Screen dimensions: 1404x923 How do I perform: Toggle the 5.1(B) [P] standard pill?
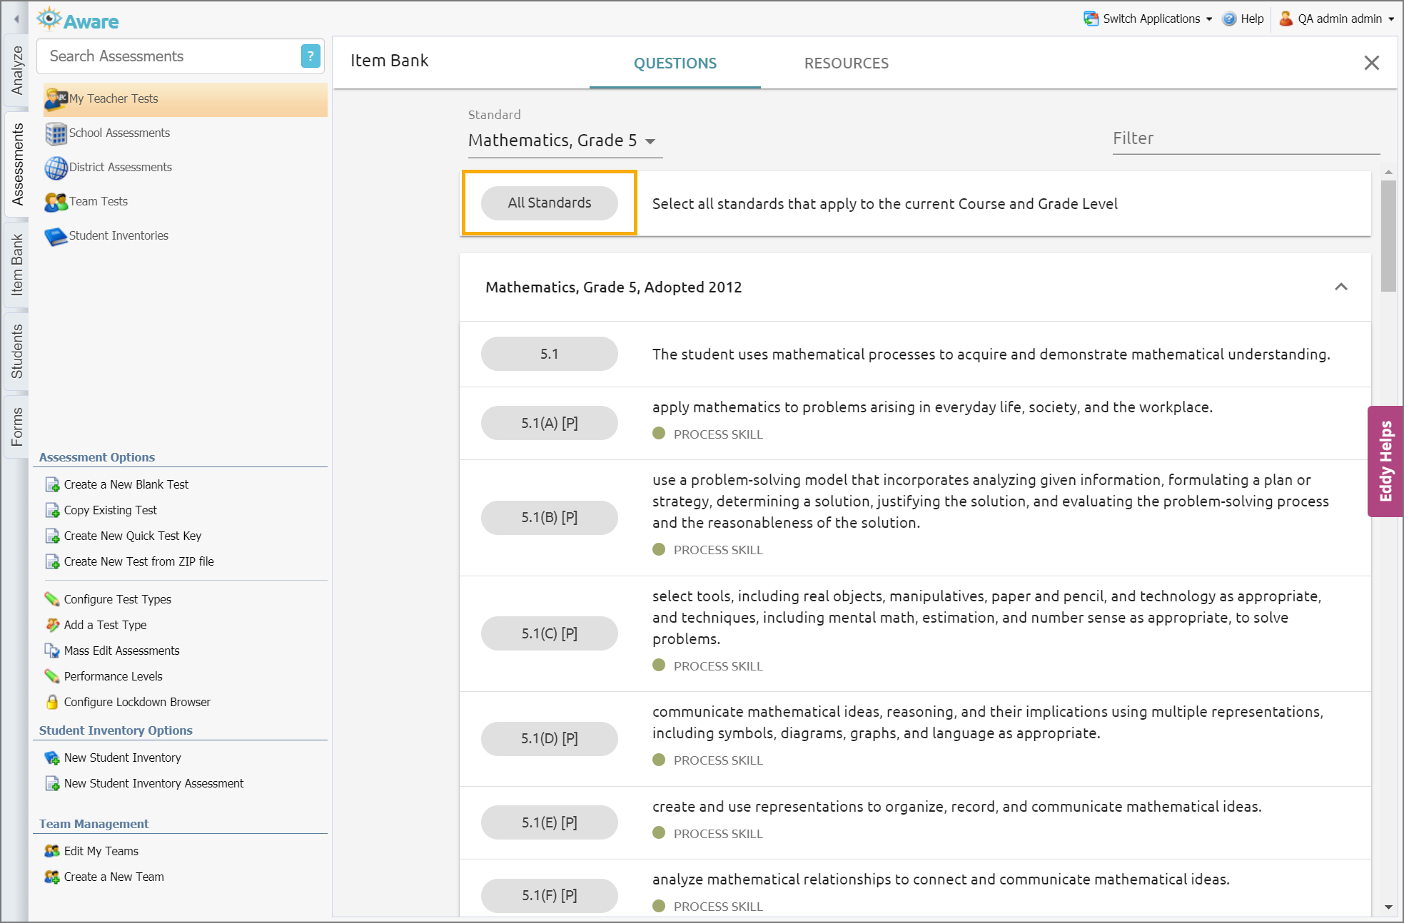(x=550, y=518)
